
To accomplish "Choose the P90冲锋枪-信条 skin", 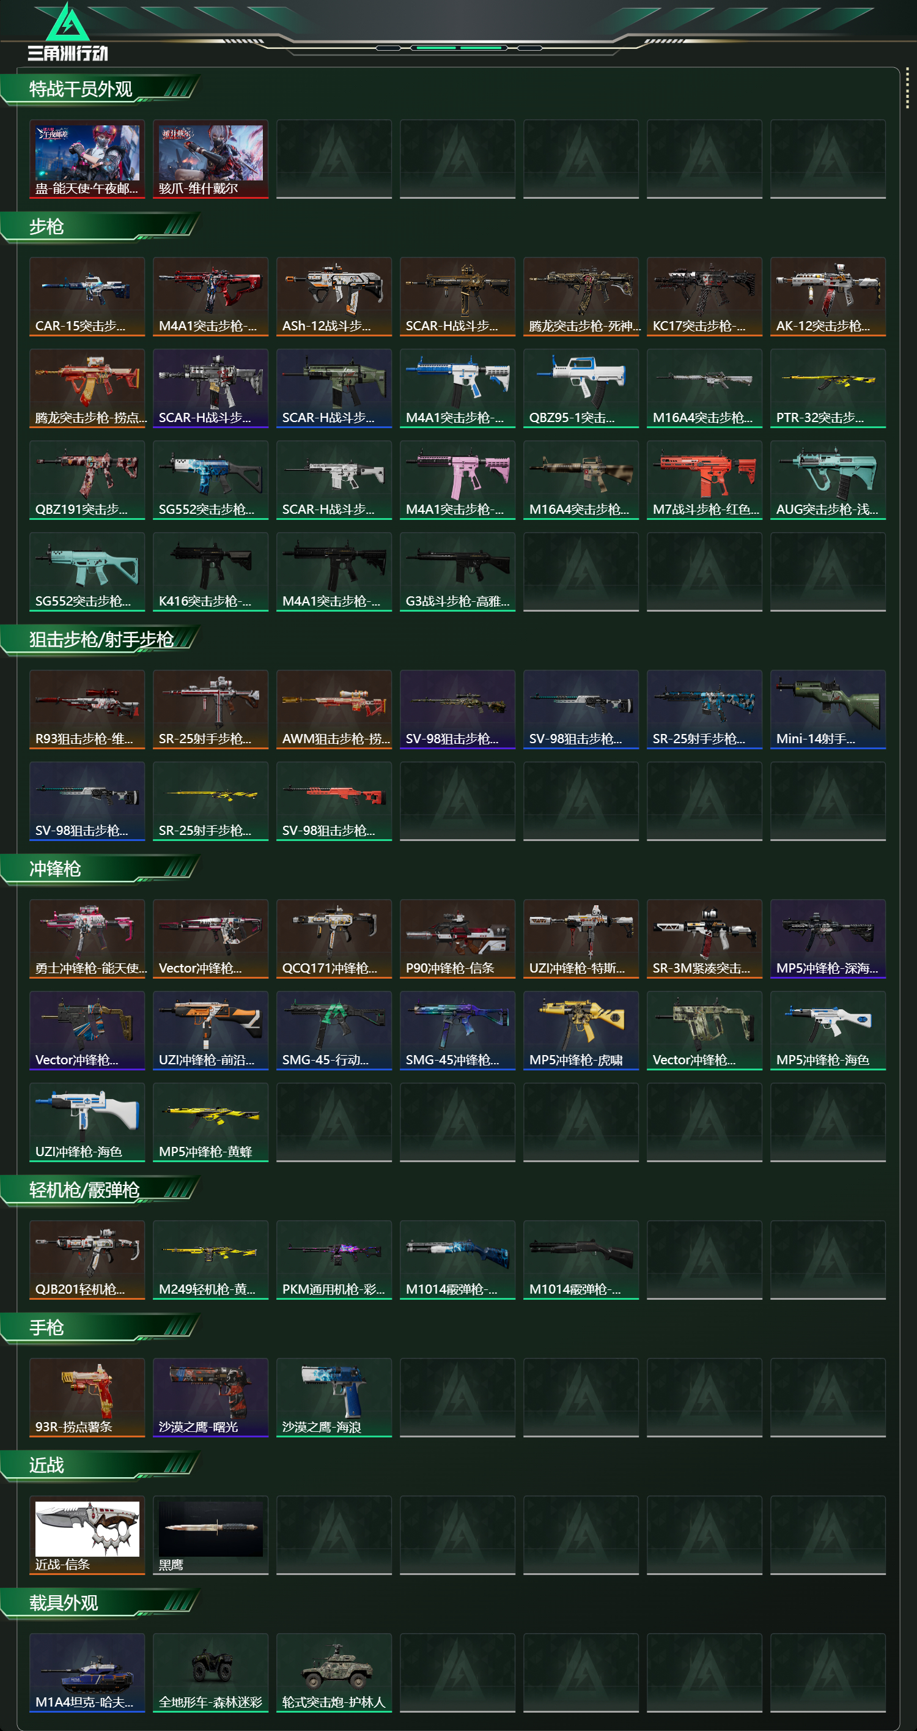I will pos(457,939).
